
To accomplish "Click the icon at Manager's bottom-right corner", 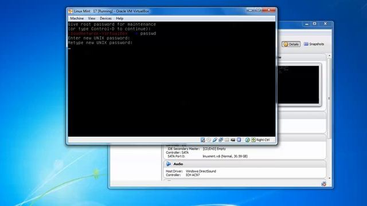I will tap(323, 184).
